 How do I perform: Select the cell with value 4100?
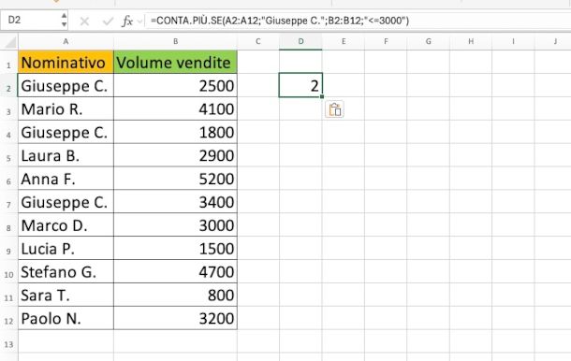point(176,108)
